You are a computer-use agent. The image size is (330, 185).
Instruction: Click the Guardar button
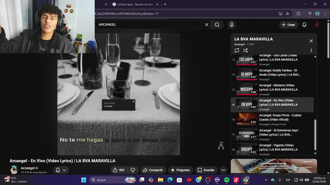[206, 170]
